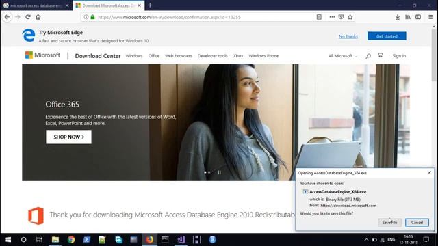Image resolution: width=438 pixels, height=246 pixels.
Task: Click the Get started button
Action: click(387, 36)
